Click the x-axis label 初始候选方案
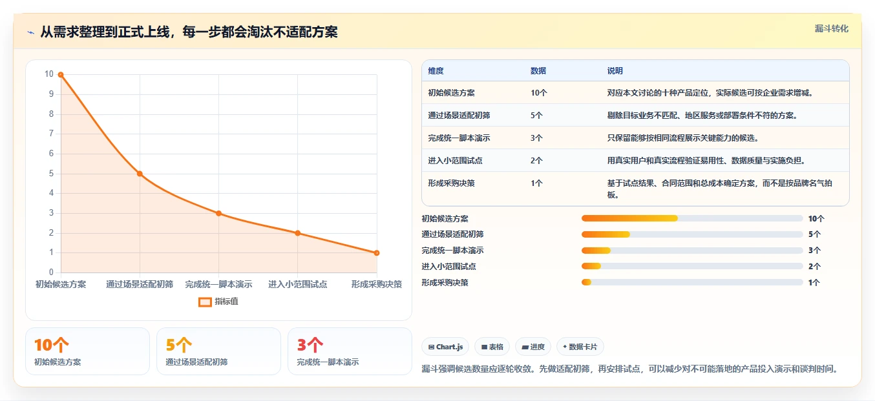This screenshot has width=875, height=401. tap(61, 284)
